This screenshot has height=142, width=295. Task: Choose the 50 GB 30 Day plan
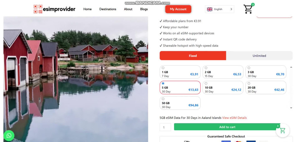(x=180, y=103)
